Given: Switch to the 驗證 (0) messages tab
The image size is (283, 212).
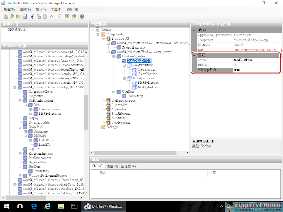Looking at the screenshot, I should coord(112,166).
